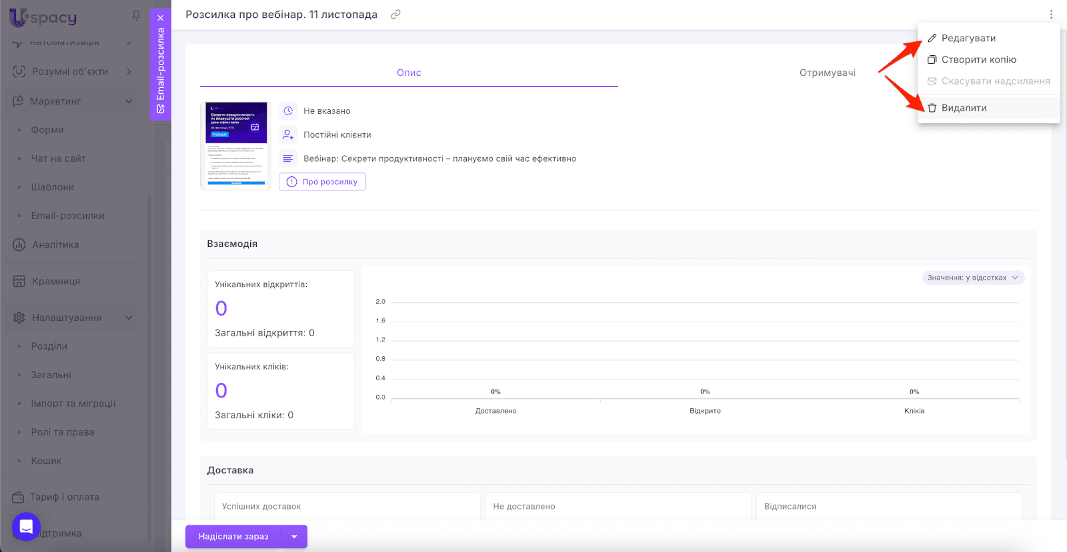Choose Створити копію in the menu

pos(978,60)
